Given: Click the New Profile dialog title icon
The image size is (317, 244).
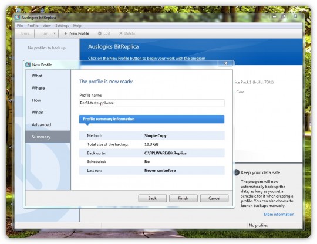Looking at the screenshot, I should point(28,65).
